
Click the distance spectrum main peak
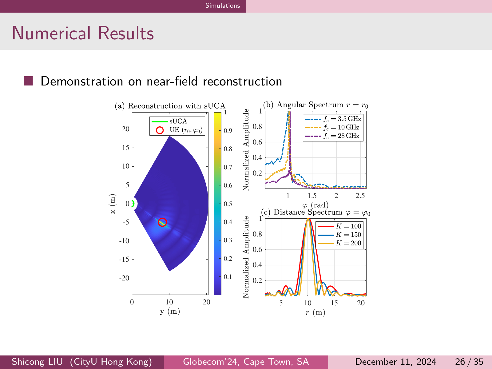308,219
